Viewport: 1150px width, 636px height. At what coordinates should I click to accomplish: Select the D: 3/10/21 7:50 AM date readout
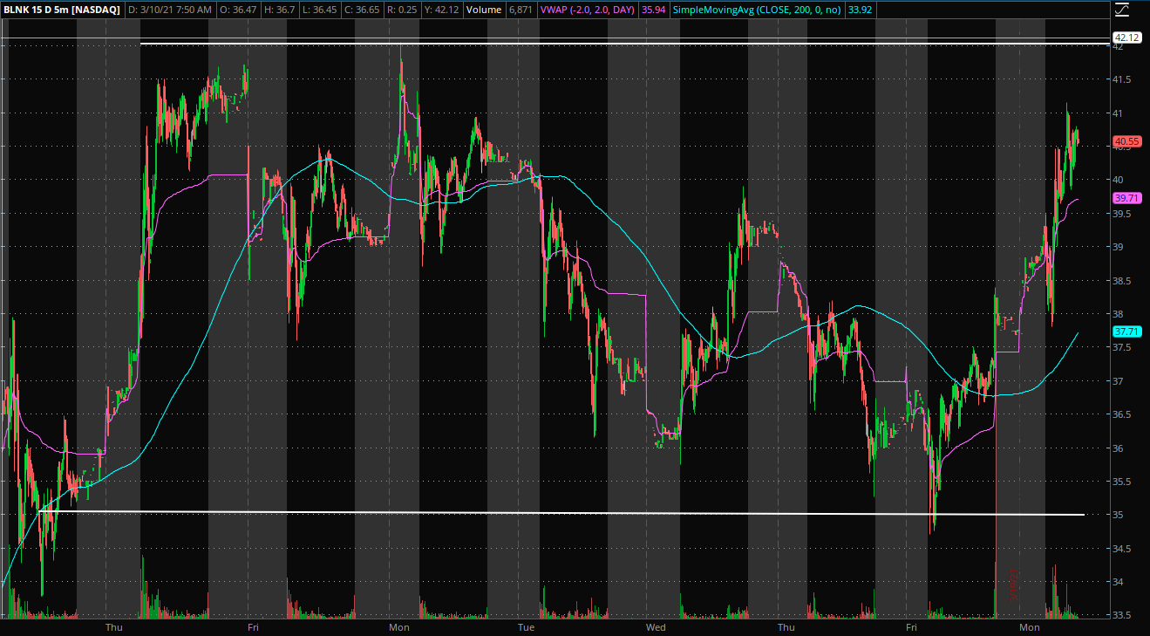[x=169, y=10]
